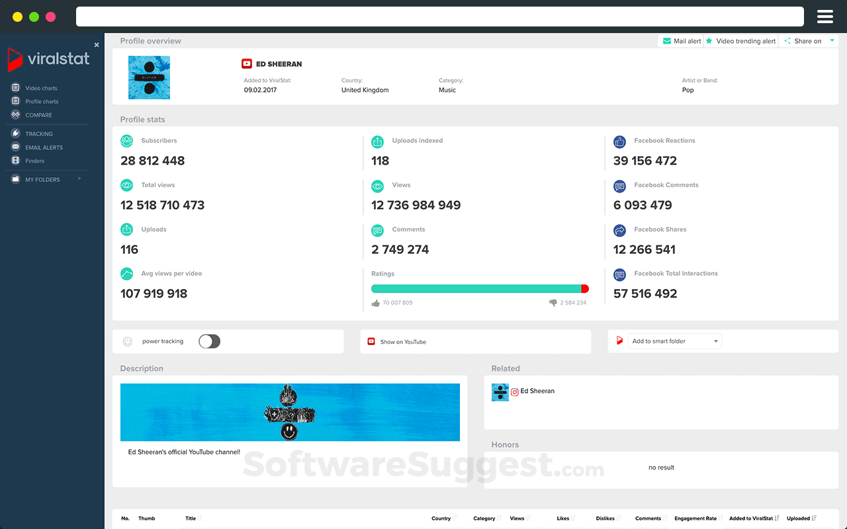
Task: Open the hamburger menu at top right
Action: (x=825, y=17)
